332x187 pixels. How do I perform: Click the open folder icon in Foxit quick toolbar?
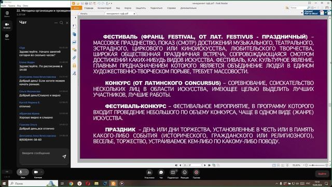coord(78,4)
